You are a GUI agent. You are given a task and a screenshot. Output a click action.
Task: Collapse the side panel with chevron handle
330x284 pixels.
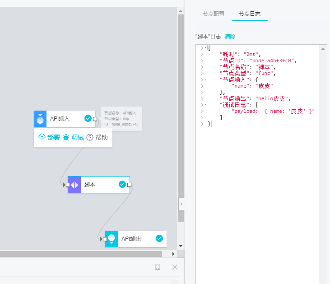(x=181, y=204)
